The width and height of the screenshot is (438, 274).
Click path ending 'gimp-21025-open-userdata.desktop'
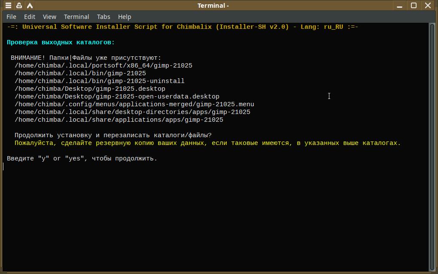click(117, 96)
